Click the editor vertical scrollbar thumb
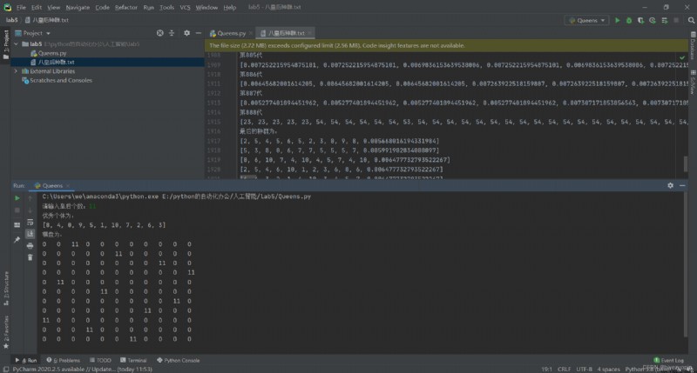Screen dimensions: 697x373 pos(686,163)
